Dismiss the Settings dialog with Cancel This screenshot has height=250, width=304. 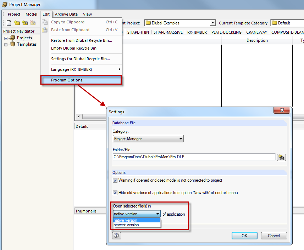274,235
